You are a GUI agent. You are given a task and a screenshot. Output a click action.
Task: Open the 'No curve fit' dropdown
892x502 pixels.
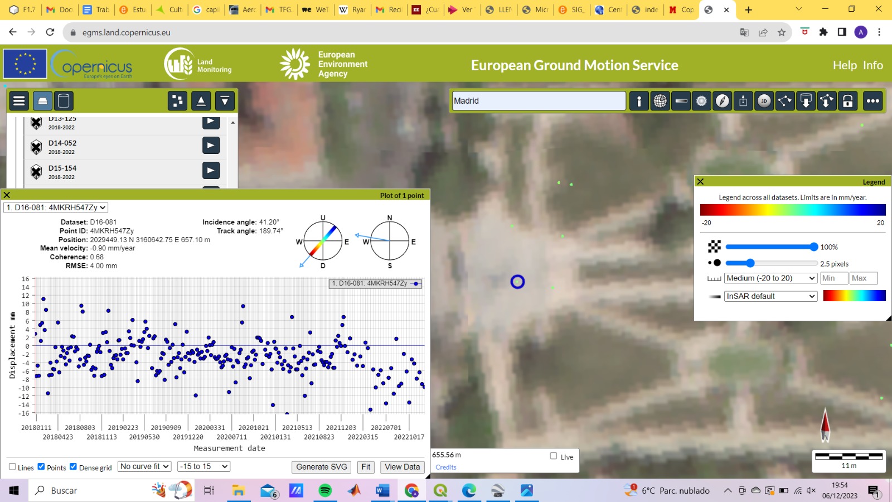[144, 467]
